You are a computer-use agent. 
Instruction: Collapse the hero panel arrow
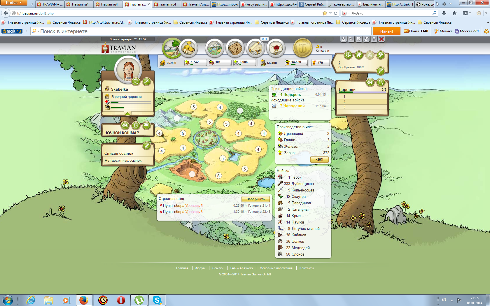coord(128,113)
